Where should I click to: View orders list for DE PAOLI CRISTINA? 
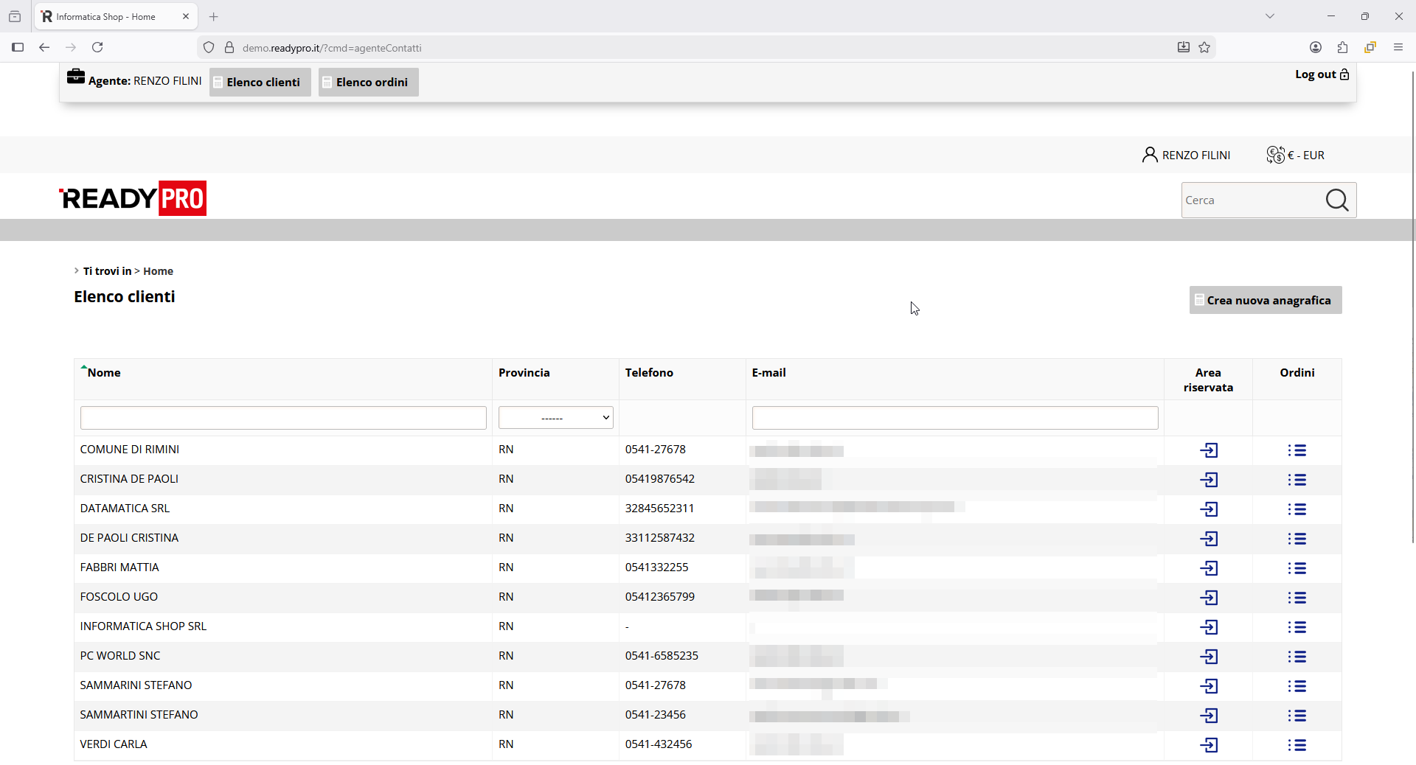click(x=1297, y=539)
